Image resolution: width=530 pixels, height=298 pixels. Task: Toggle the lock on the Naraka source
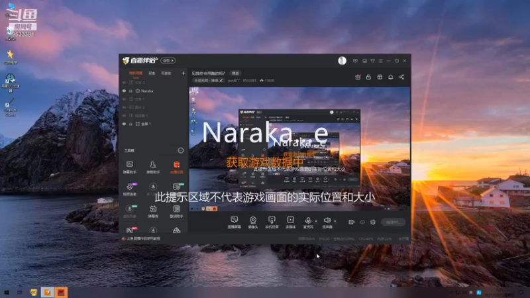131,91
